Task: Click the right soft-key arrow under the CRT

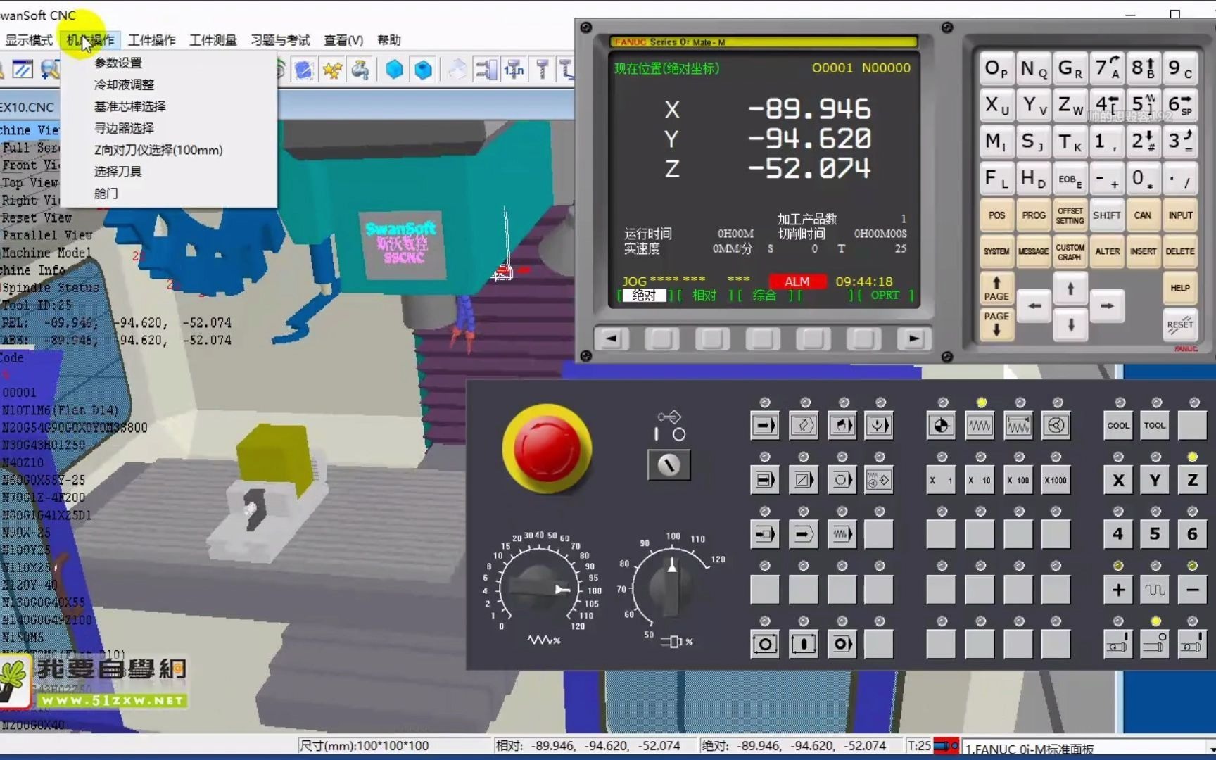Action: (x=913, y=338)
